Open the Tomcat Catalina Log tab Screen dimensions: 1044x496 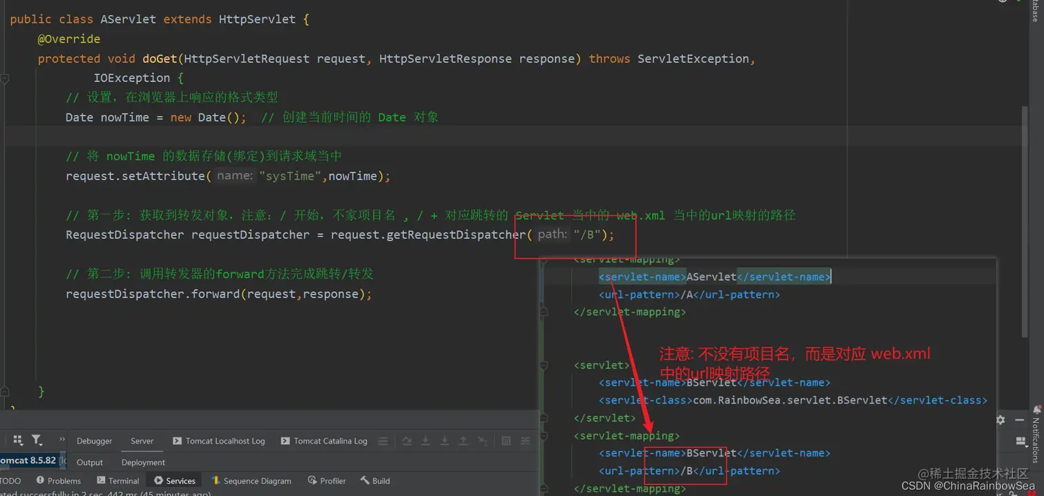coord(324,441)
